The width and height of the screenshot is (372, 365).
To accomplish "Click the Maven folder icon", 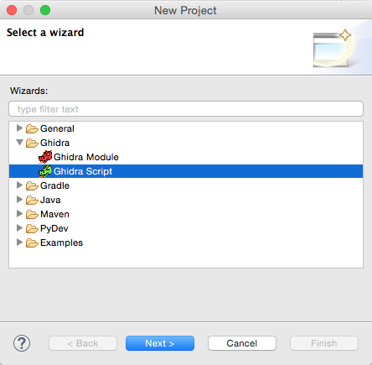I will coord(32,214).
